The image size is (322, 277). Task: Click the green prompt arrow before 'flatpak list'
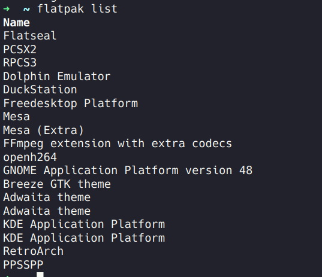tap(7, 9)
